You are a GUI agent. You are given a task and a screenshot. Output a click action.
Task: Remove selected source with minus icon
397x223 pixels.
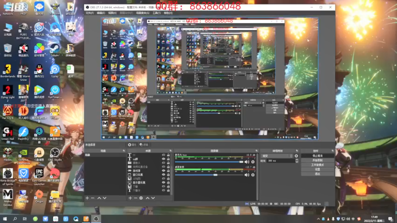click(x=135, y=198)
